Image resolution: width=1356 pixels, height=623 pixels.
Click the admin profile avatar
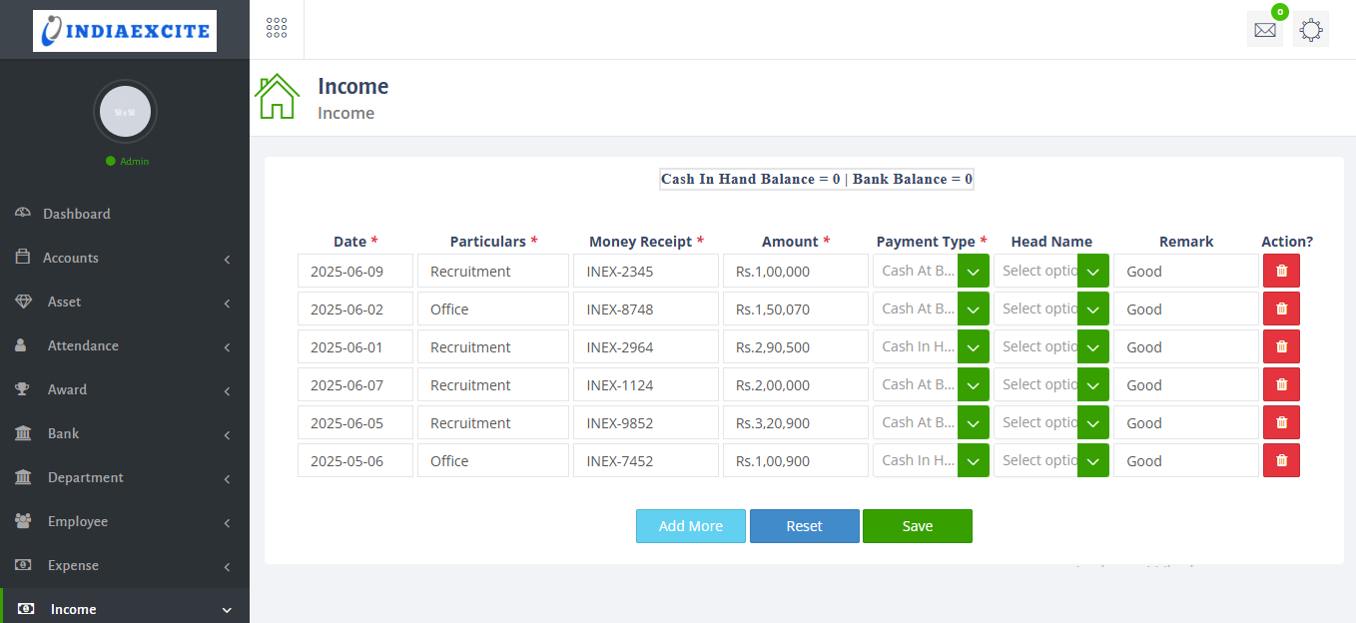coord(125,112)
